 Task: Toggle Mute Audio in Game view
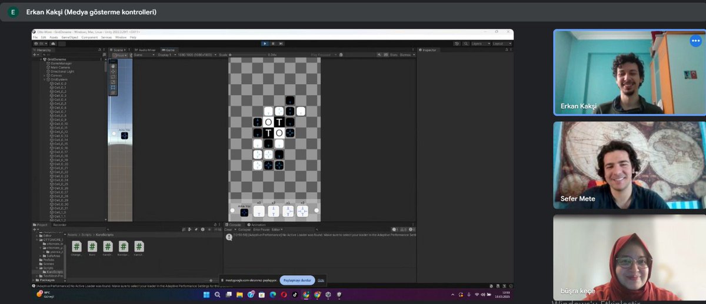[380, 55]
